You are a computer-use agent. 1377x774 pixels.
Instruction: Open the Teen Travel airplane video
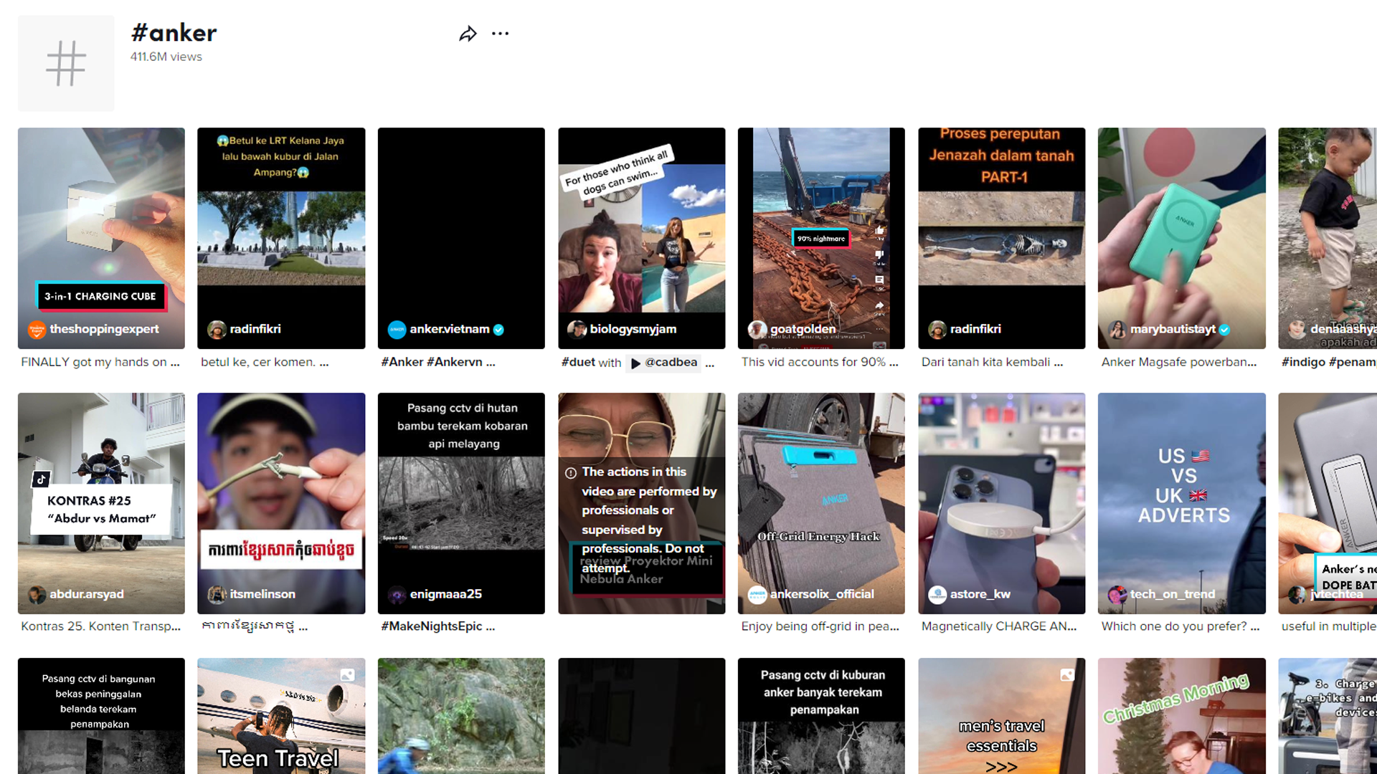pyautogui.click(x=281, y=717)
